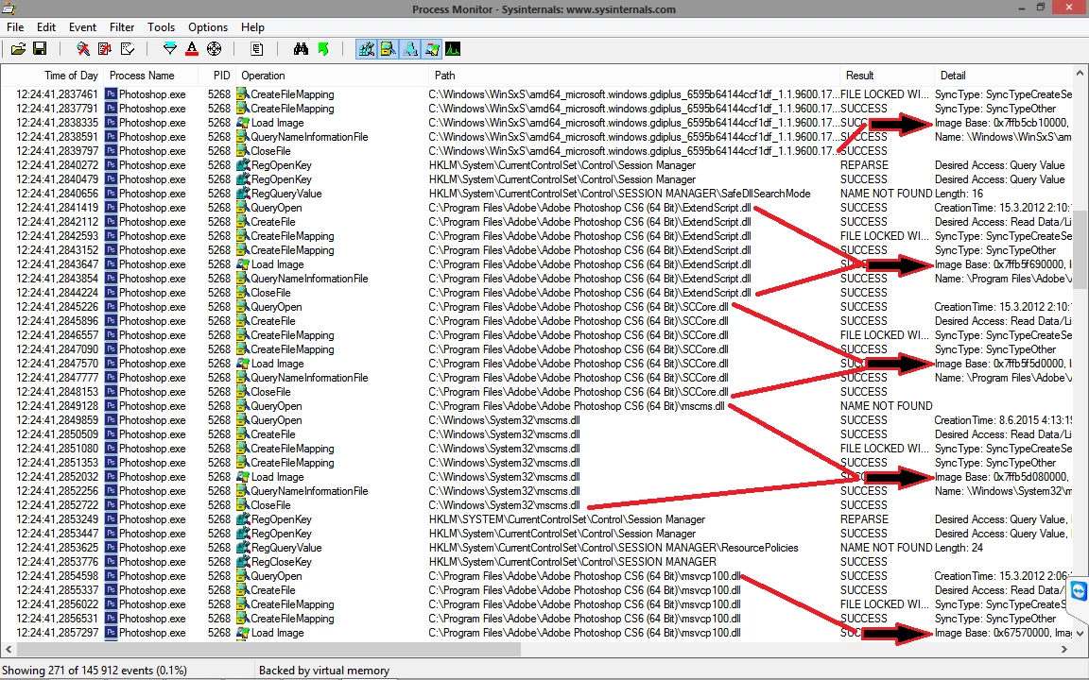Screen dimensions: 1089x680
Task: Toggle the Autoscroll toolbar icon
Action: click(105, 48)
